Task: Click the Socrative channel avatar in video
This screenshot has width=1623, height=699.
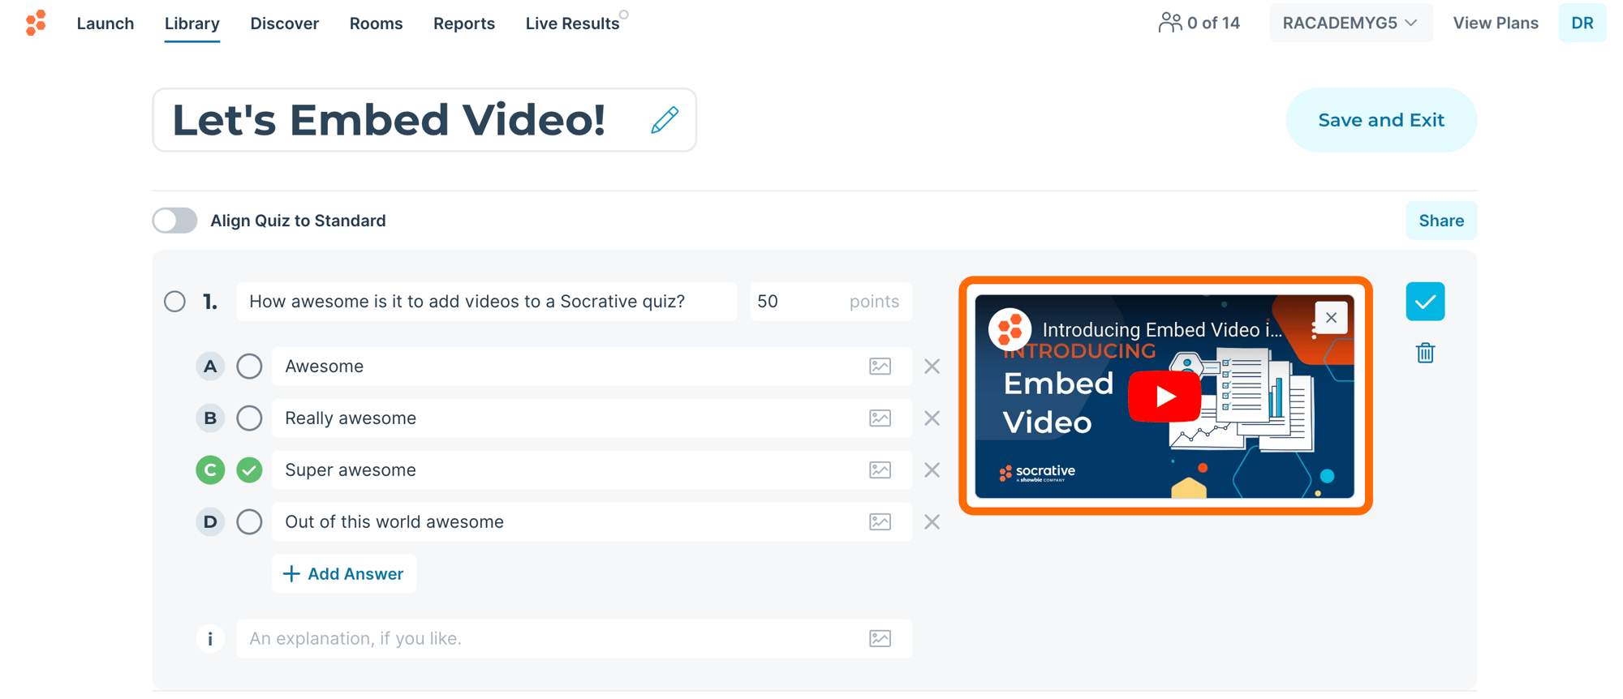Action: coord(1010,329)
